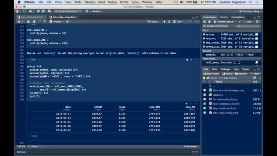The width and height of the screenshot is (277, 156).
Task: Toggle select-all checkbox in Files pane
Action: point(204,78)
